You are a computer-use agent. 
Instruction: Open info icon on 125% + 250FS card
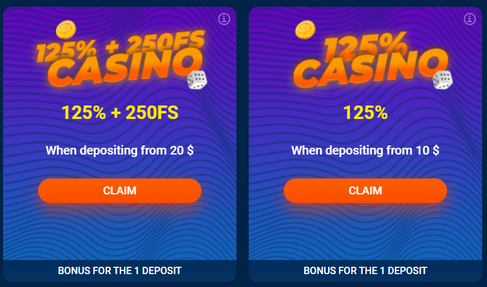click(224, 19)
